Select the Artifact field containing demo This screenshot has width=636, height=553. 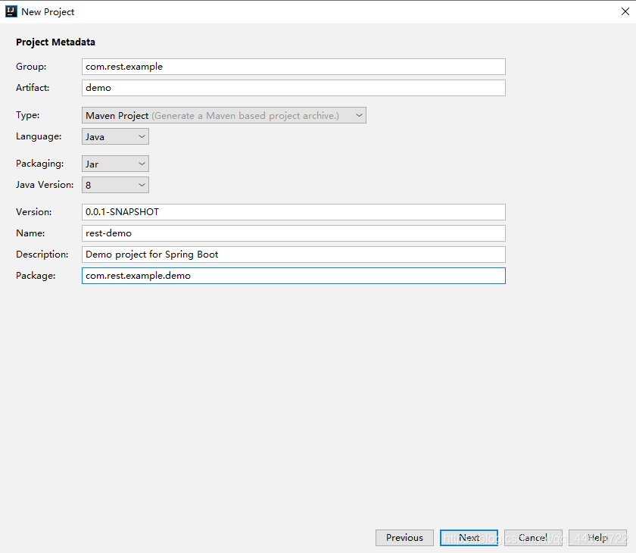[x=293, y=88]
